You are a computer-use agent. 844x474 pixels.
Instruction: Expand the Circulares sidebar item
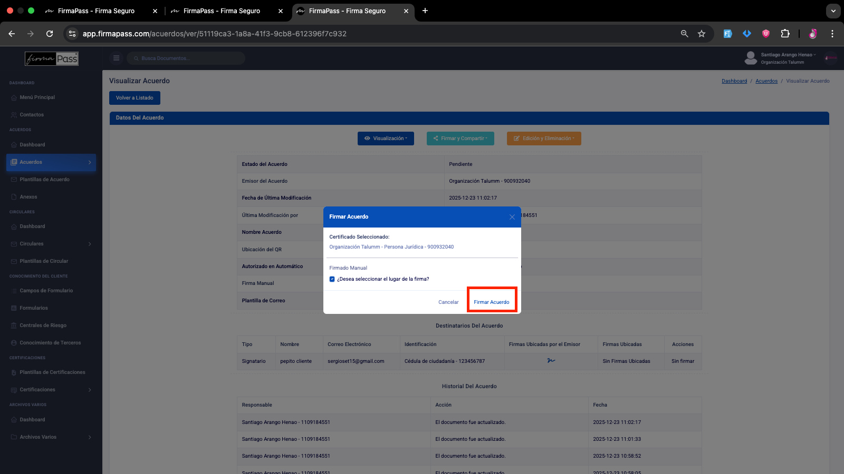[x=51, y=244]
